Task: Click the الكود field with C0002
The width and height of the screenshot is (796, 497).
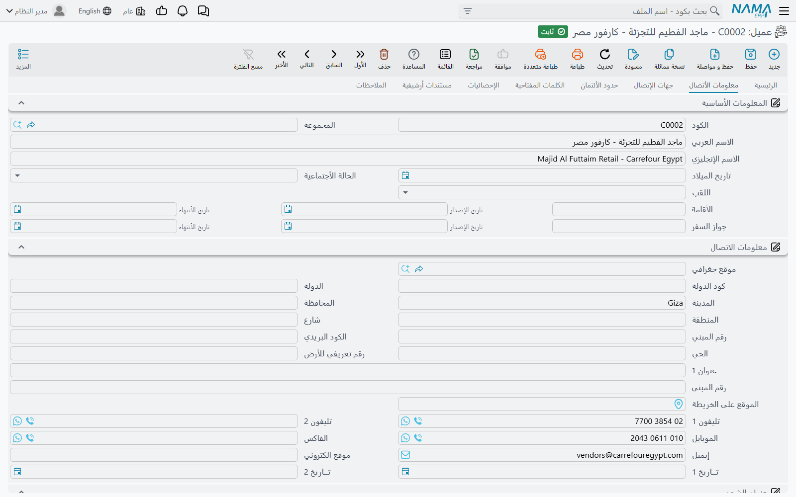Action: tap(542, 125)
